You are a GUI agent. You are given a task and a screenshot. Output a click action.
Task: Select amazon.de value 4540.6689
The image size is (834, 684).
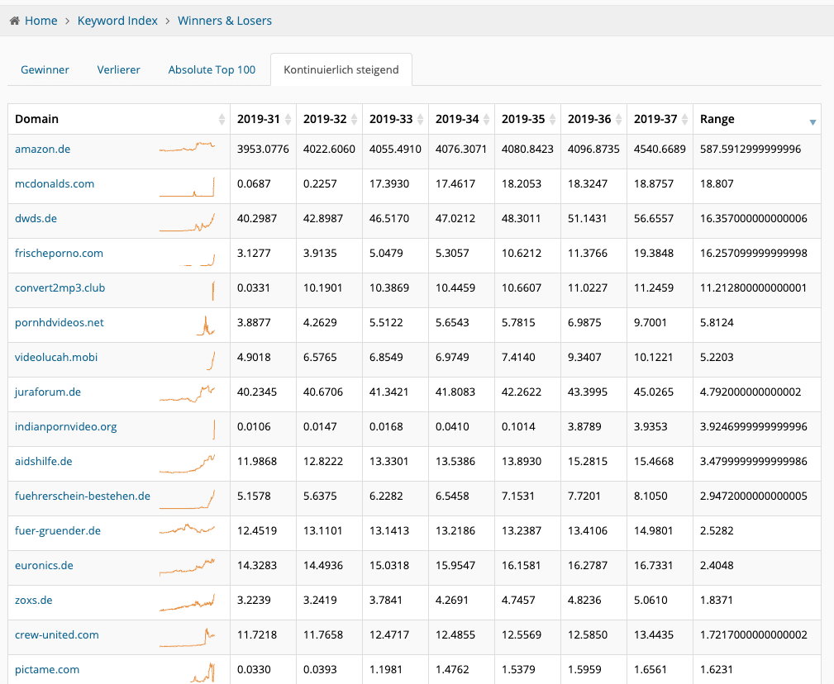click(x=660, y=150)
